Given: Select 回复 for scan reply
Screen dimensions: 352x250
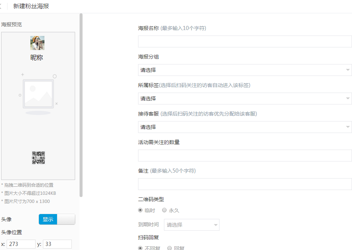Looking at the screenshot, I should click(170, 248).
